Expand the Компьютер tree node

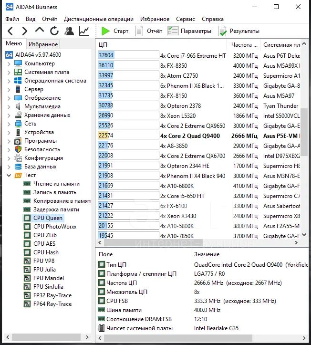pyautogui.click(x=9, y=64)
